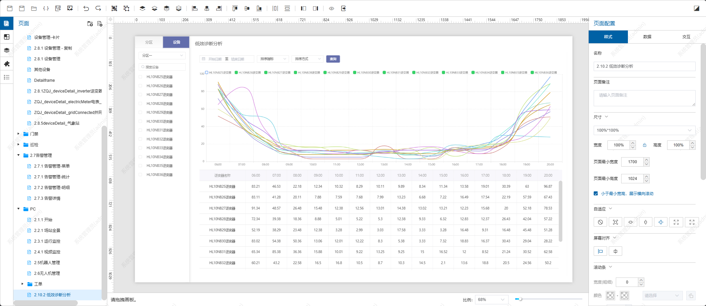Group the selected components
706x306 pixels.
pyautogui.click(x=114, y=8)
